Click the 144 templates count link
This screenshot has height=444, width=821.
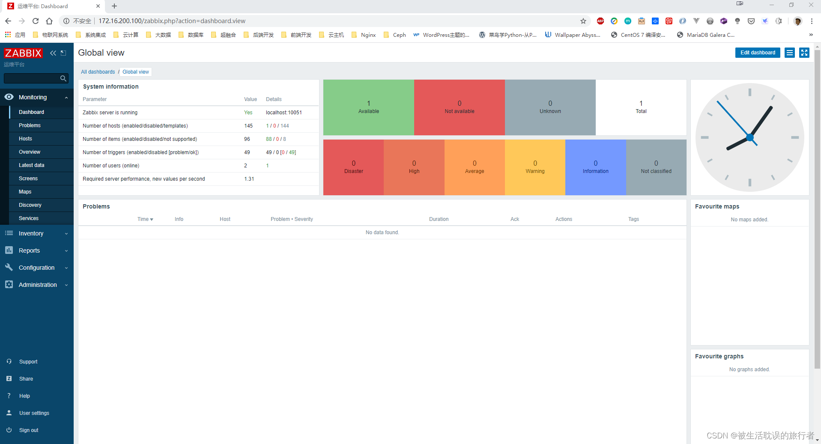[x=285, y=126]
